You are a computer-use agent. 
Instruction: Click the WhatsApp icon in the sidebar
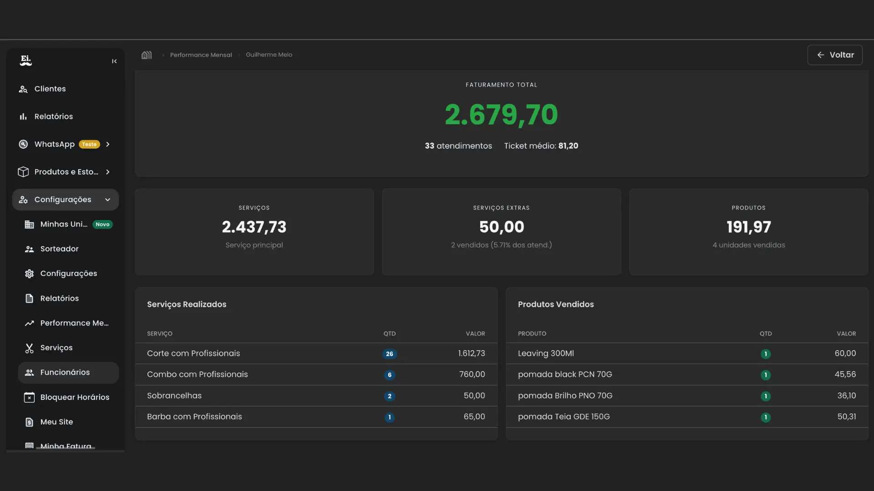point(23,144)
